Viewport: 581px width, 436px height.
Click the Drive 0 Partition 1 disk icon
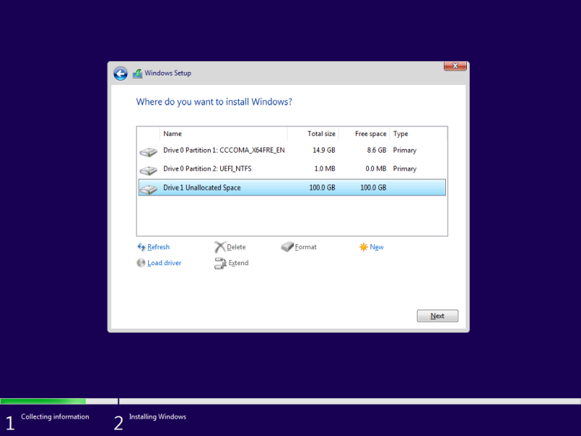point(148,150)
